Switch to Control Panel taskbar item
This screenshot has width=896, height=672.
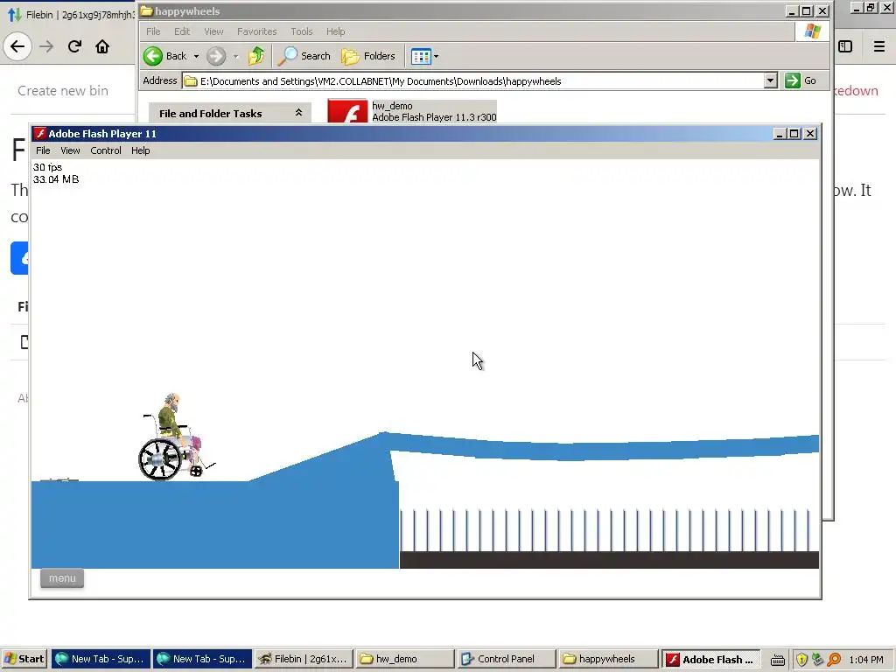tap(507, 659)
